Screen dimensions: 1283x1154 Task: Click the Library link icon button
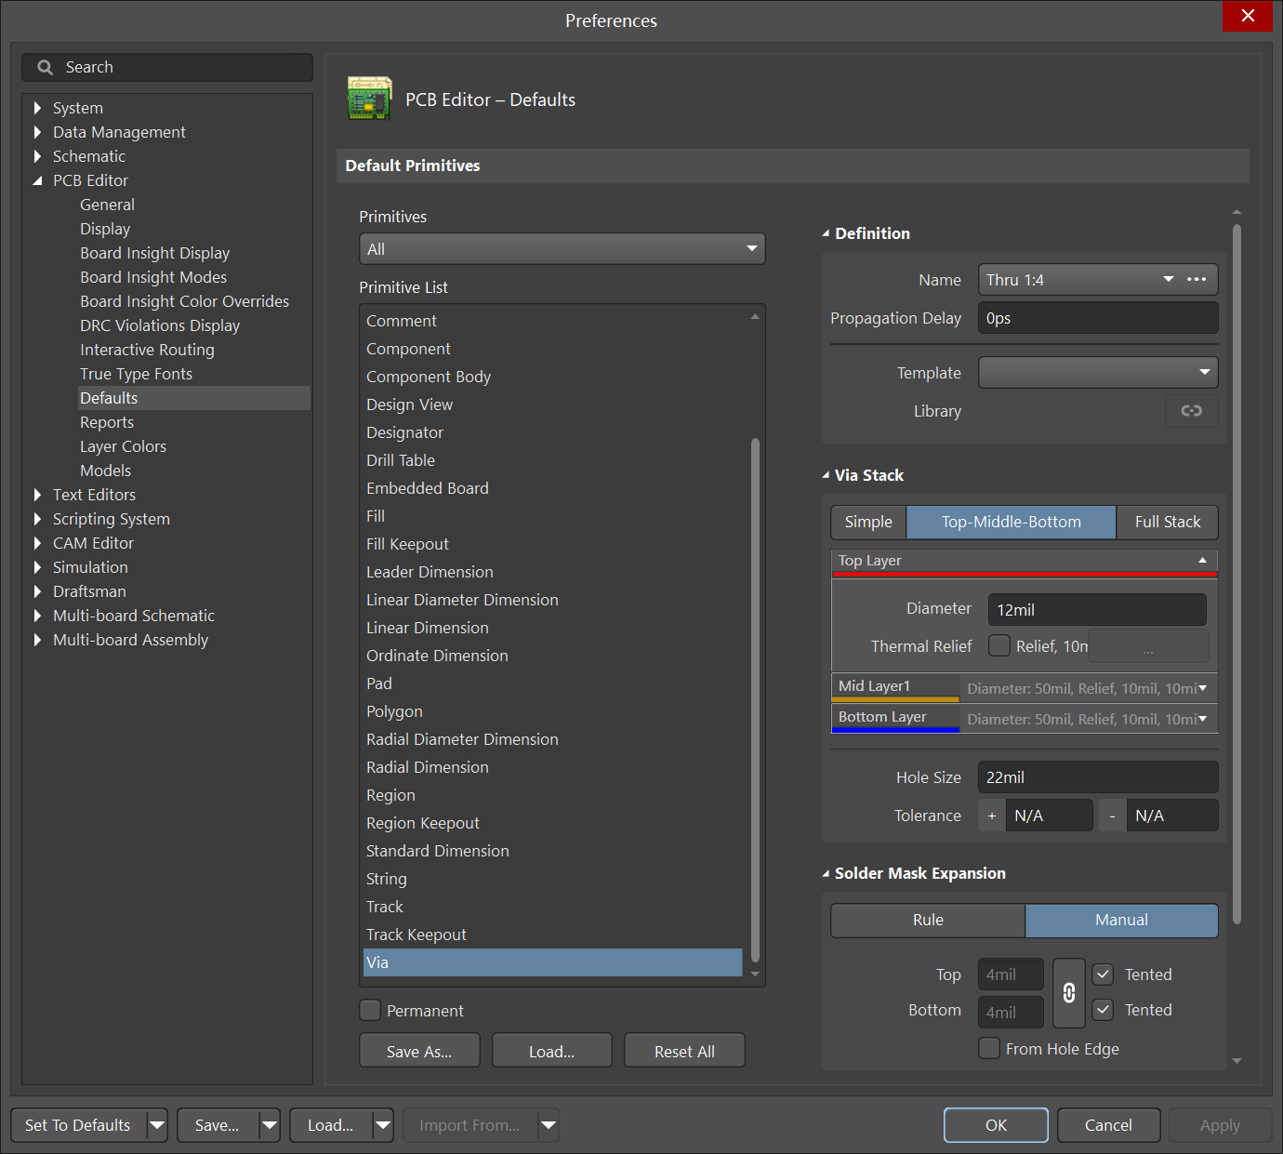coord(1191,411)
